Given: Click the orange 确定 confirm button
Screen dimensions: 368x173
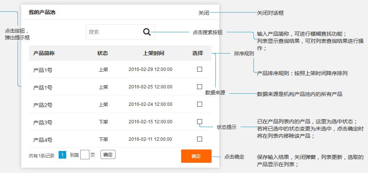Looking at the screenshot, I should coord(196,156).
